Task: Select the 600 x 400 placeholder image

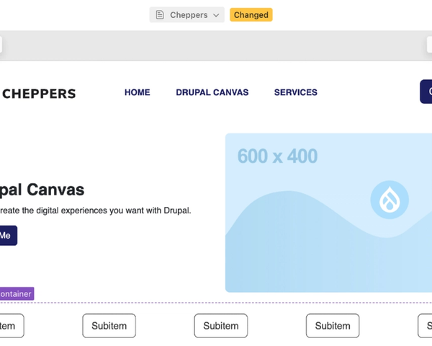Action: (x=328, y=213)
